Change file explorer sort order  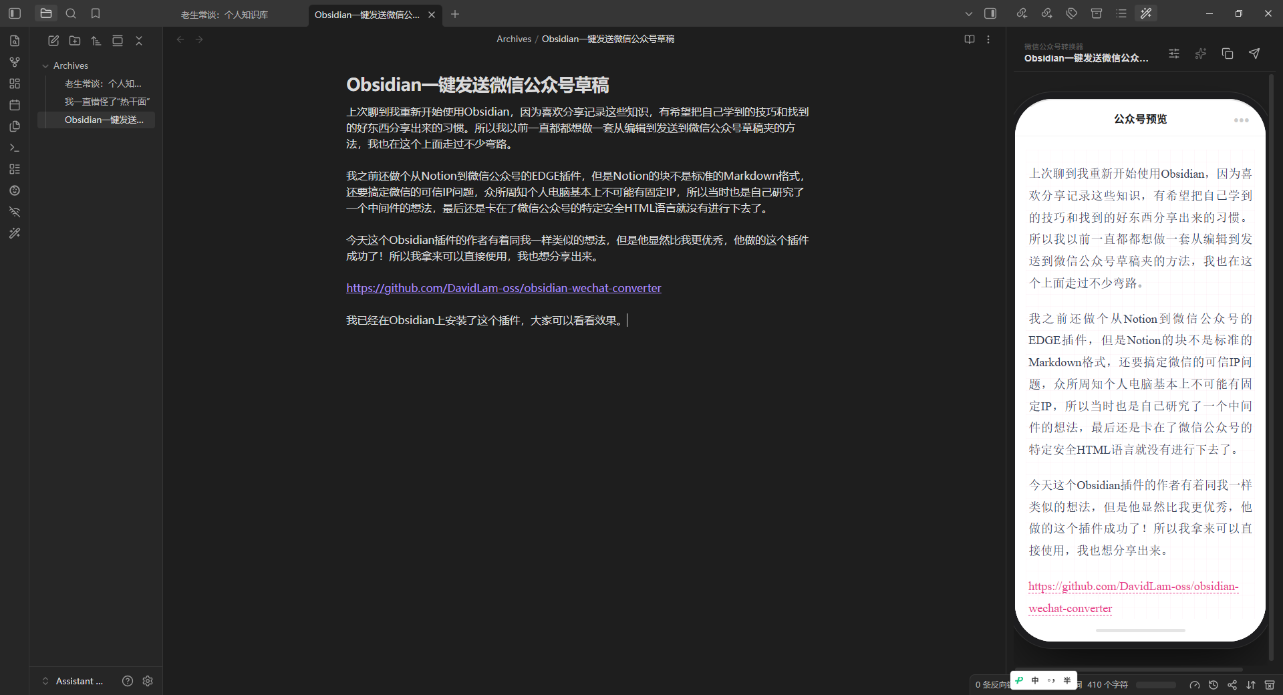96,41
